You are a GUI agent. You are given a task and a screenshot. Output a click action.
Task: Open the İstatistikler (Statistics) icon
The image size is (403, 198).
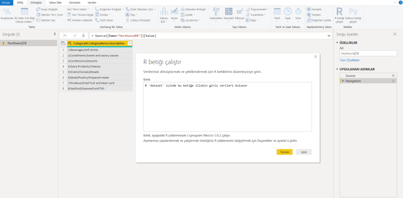pos(216,12)
